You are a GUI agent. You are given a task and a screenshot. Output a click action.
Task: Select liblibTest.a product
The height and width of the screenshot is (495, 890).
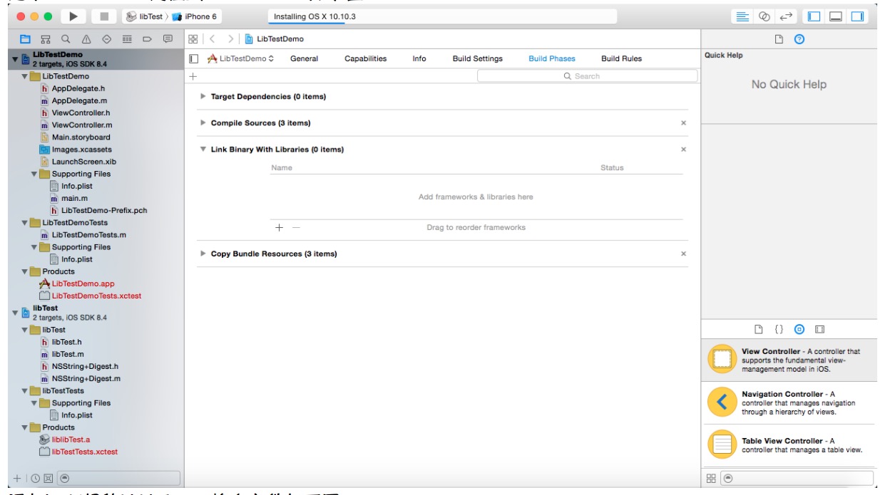coord(65,439)
